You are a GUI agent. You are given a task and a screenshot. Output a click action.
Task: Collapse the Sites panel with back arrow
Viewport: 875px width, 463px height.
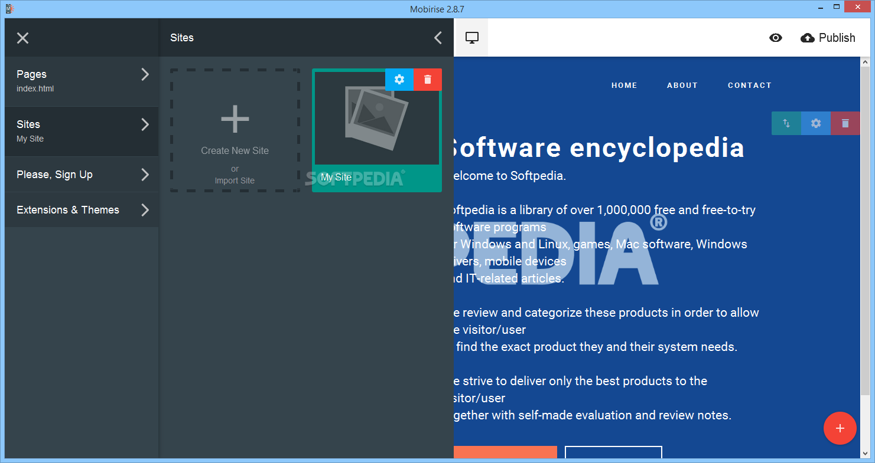pyautogui.click(x=438, y=38)
